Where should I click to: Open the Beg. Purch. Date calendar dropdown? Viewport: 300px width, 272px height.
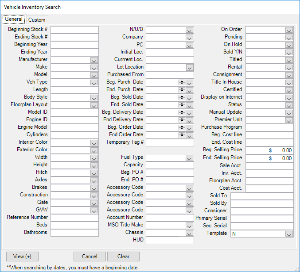[189, 83]
